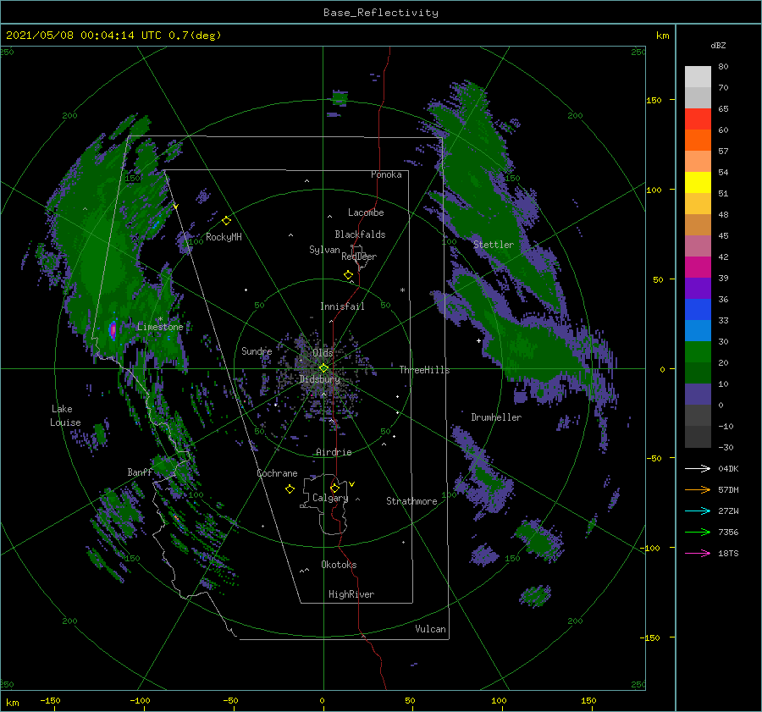The image size is (762, 712).
Task: Click the red 60 dBZ color swatch
Action: point(698,119)
